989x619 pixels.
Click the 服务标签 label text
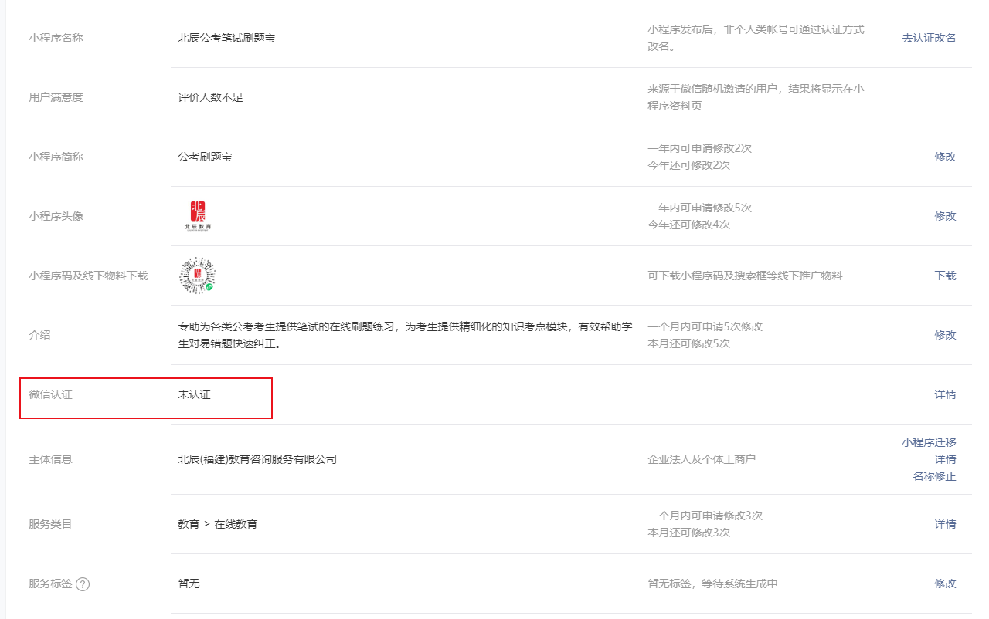tap(51, 583)
